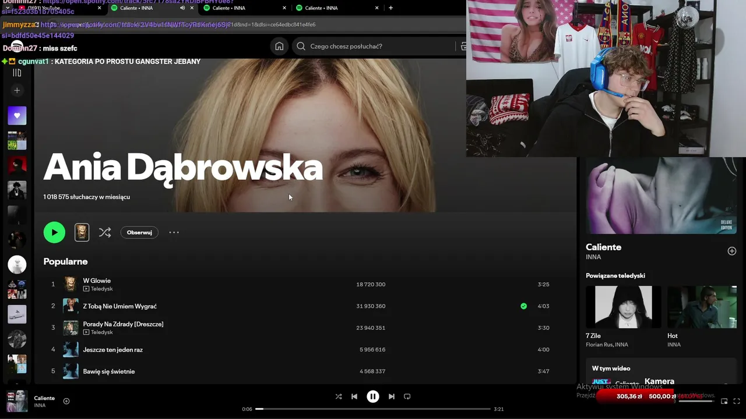Screen dimensions: 746x419
Task: Click Caliente title in bottom player
Action: click(44, 398)
